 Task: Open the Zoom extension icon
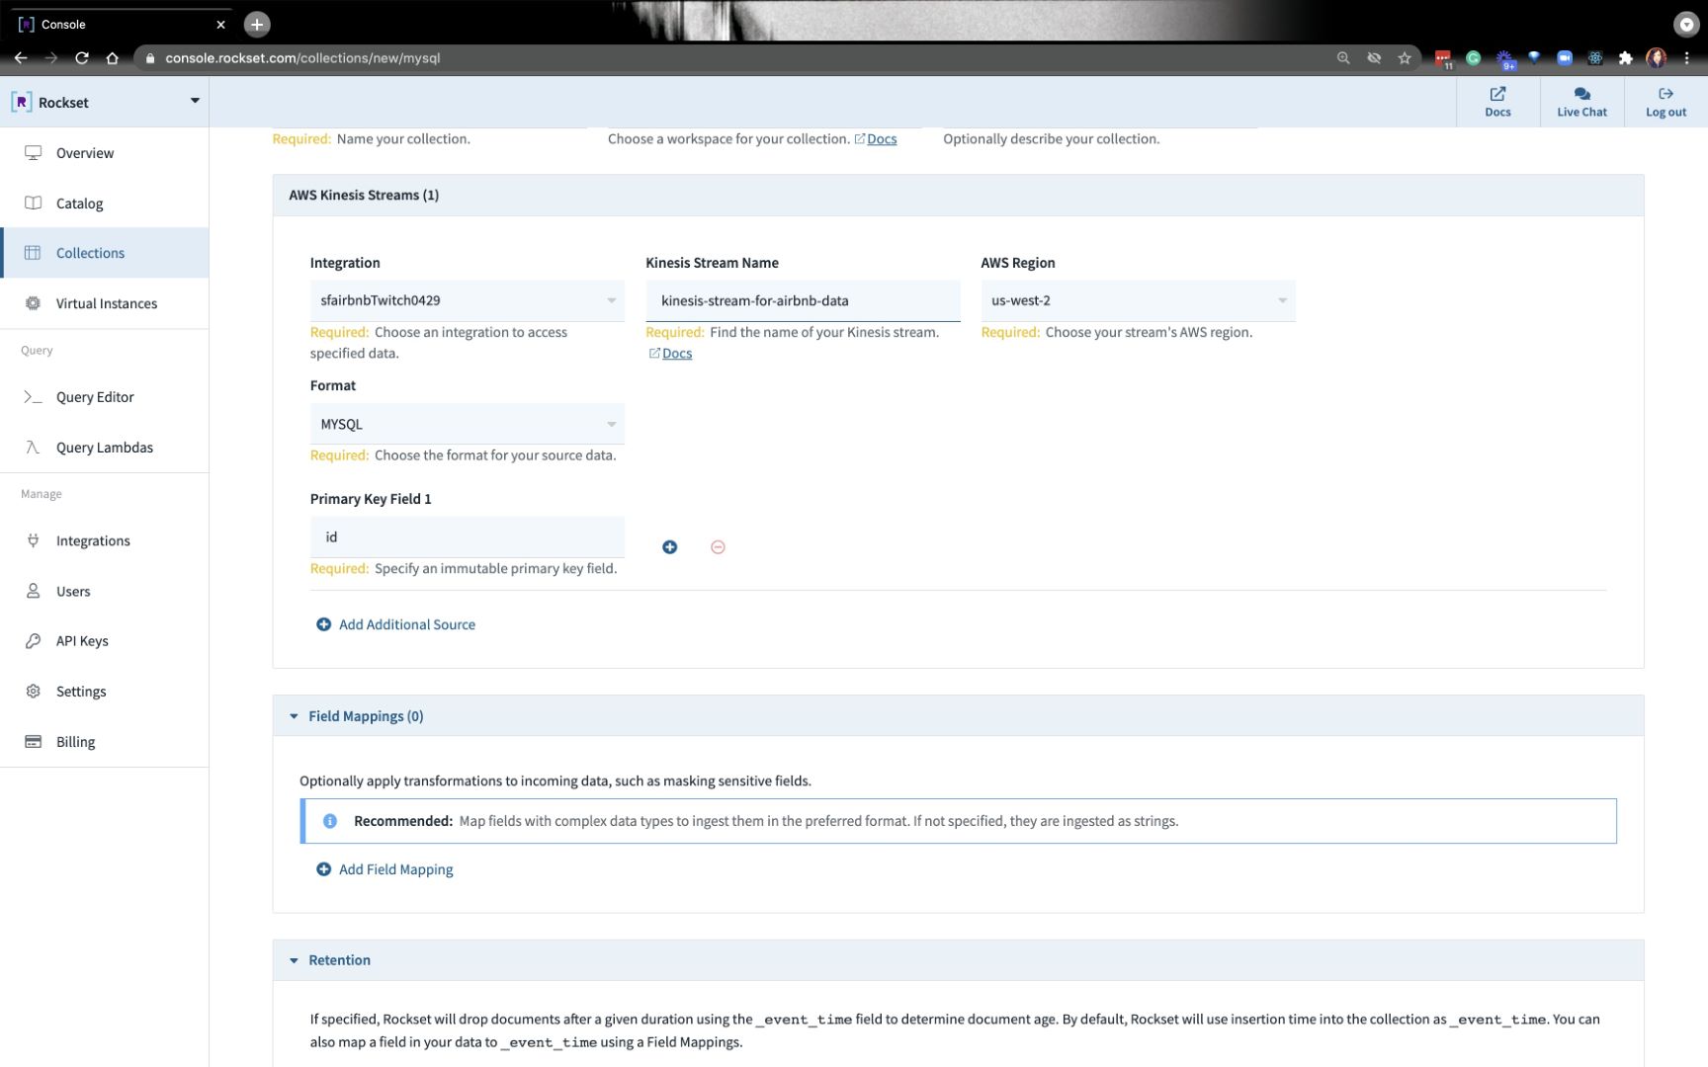pos(1565,58)
